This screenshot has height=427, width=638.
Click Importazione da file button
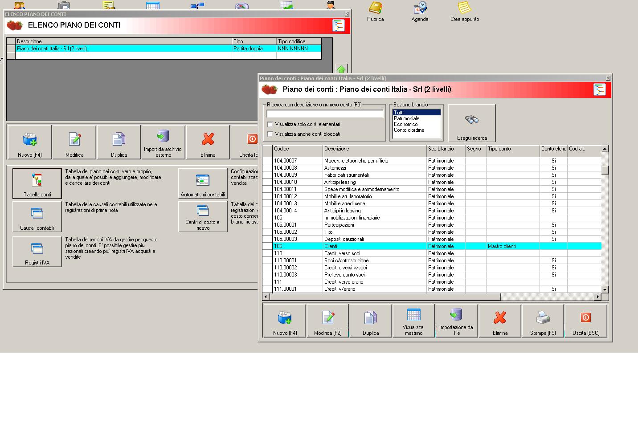click(456, 321)
